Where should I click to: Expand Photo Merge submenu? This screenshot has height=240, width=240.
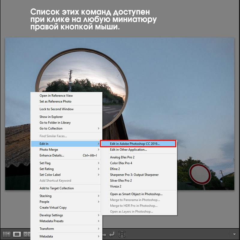point(66,150)
